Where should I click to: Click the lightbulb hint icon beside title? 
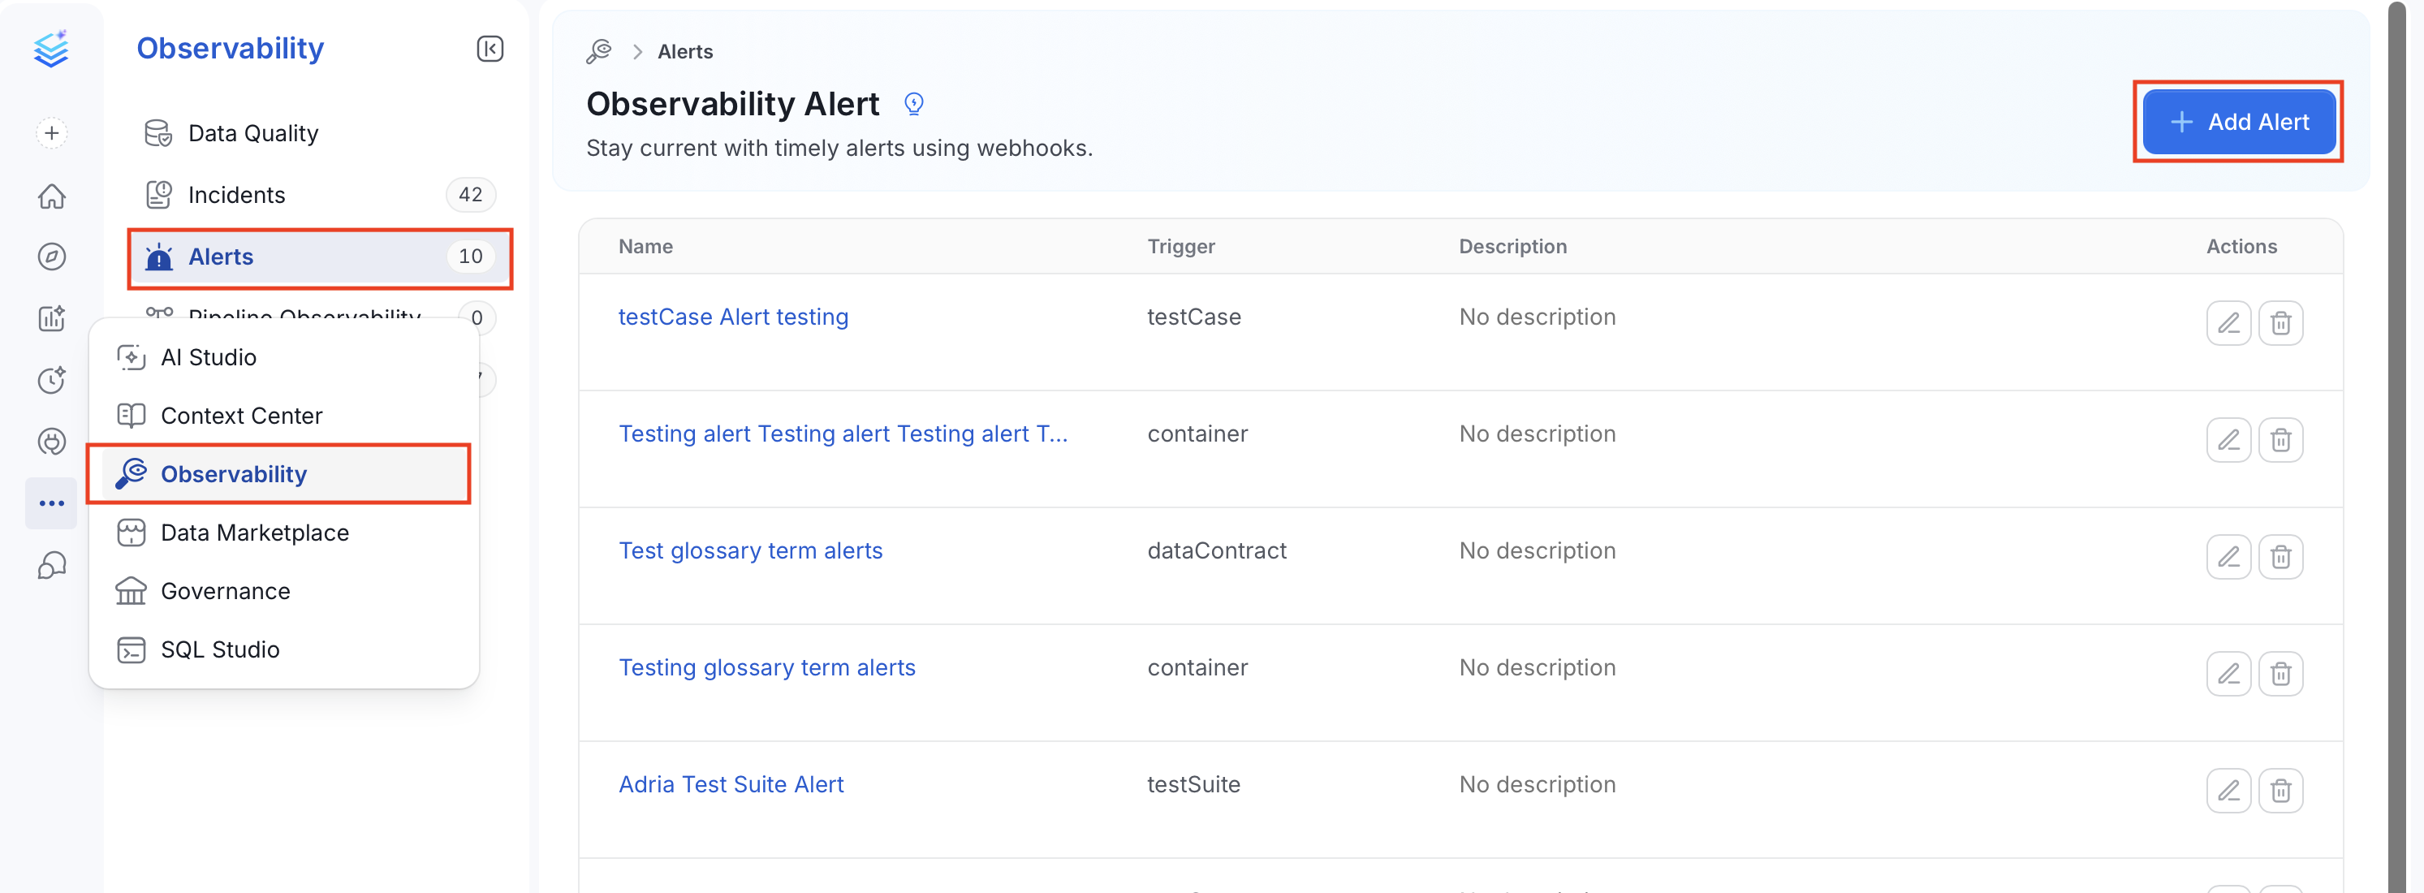(x=912, y=104)
